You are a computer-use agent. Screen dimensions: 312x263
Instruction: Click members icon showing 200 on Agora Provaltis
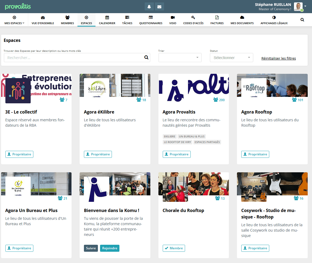(x=219, y=100)
